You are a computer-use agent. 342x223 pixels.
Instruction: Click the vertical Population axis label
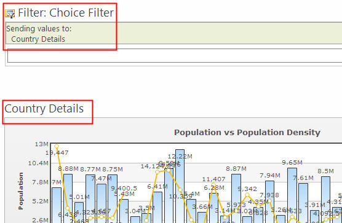tap(21, 191)
